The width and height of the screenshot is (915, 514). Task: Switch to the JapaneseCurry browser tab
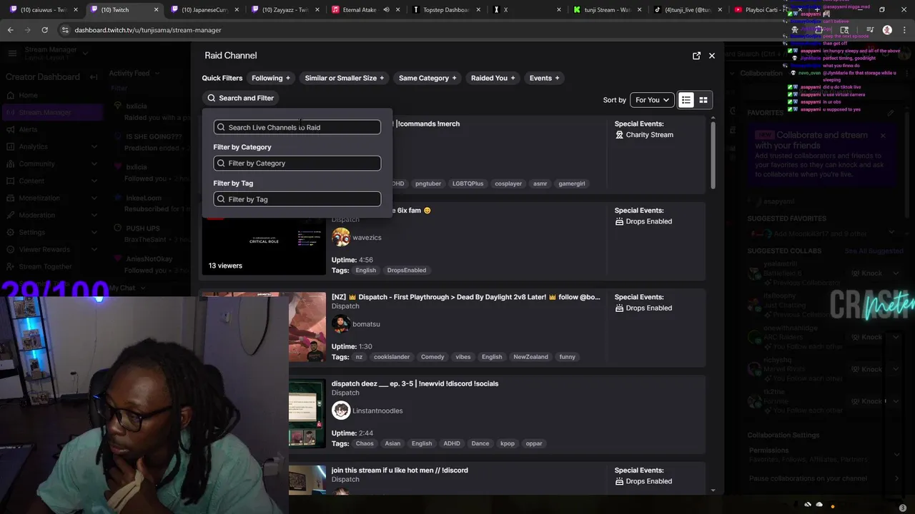point(204,10)
